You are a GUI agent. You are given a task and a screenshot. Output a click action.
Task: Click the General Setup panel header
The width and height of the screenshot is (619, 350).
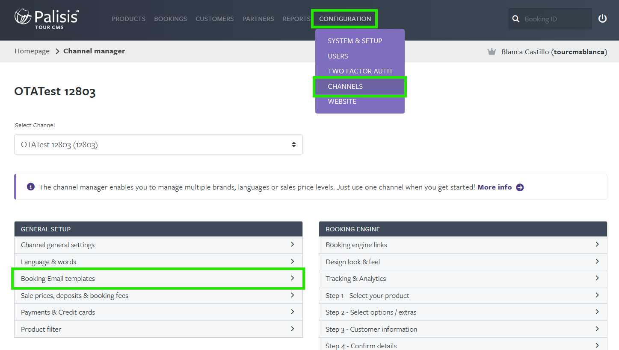[158, 229]
